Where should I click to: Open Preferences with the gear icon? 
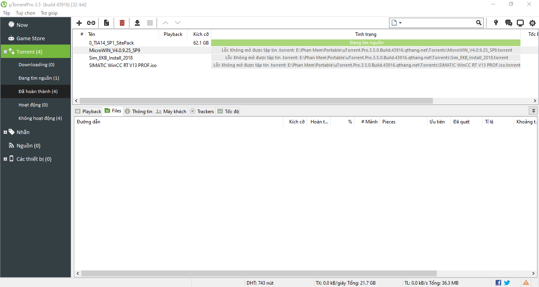[532, 23]
